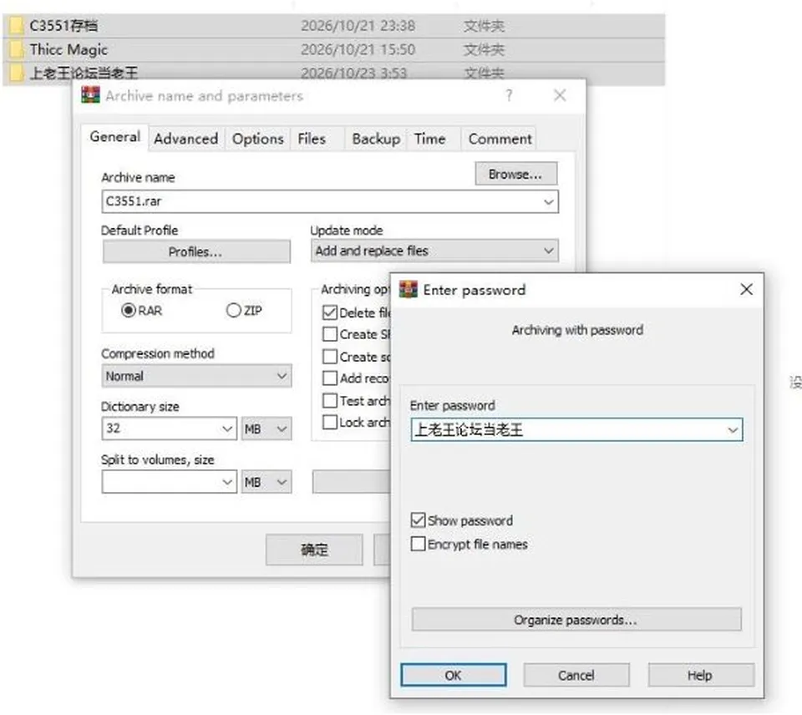Expand the Split to volumes size dropdown
802x715 pixels.
(x=227, y=482)
